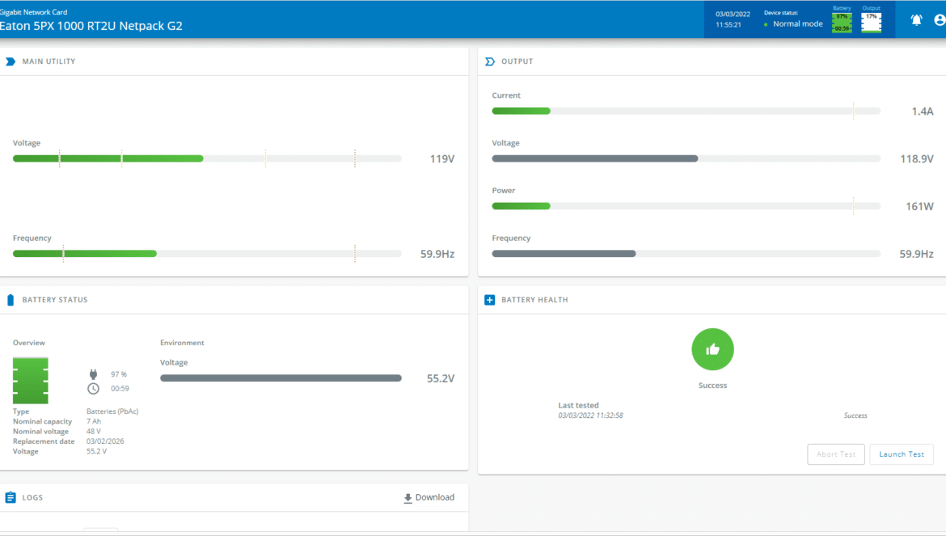This screenshot has height=536, width=946.
Task: Click the 119V main voltage value
Action: tap(442, 158)
